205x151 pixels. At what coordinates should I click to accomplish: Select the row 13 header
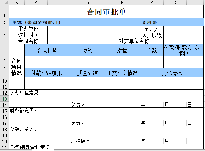pos(4,99)
